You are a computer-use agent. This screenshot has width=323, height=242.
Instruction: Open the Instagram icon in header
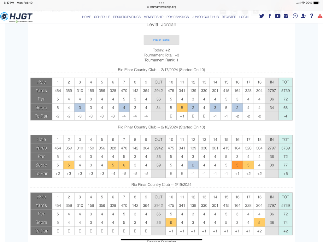point(286,16)
